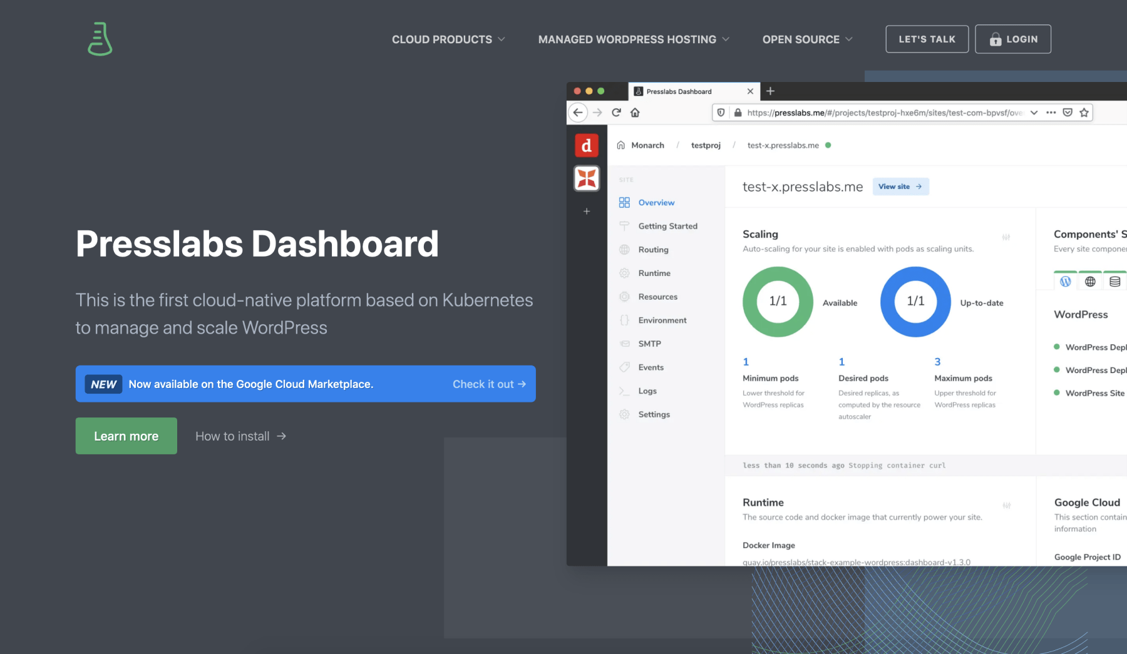Click the home icon in browser toolbar
The height and width of the screenshot is (654, 1127).
click(635, 113)
